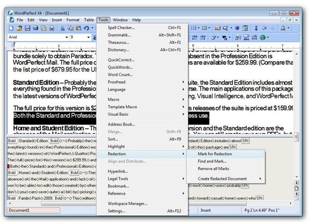Click the blue asterisk toolbar icon
309x223 pixels.
point(237,28)
